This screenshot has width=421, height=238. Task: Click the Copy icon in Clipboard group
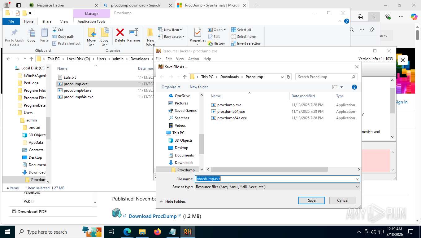[x=31, y=32]
